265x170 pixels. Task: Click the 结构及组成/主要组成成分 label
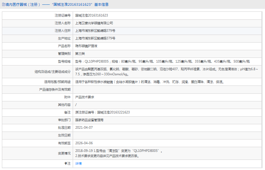[53, 71]
